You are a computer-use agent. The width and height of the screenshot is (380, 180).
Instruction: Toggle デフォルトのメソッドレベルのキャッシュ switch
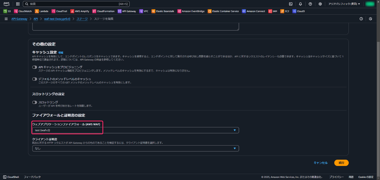34,79
